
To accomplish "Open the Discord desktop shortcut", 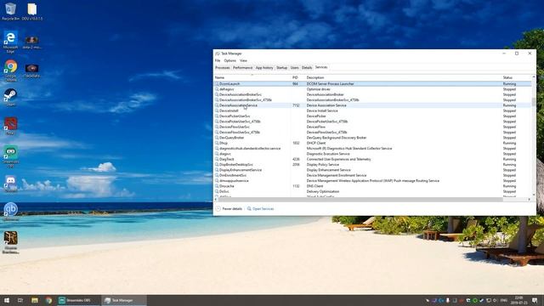I will pyautogui.click(x=10, y=184).
